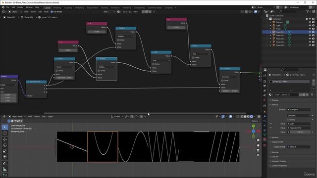Open the Material properties tab icon
Screen dimensions: 317x178
pyautogui.click(x=264, y=139)
